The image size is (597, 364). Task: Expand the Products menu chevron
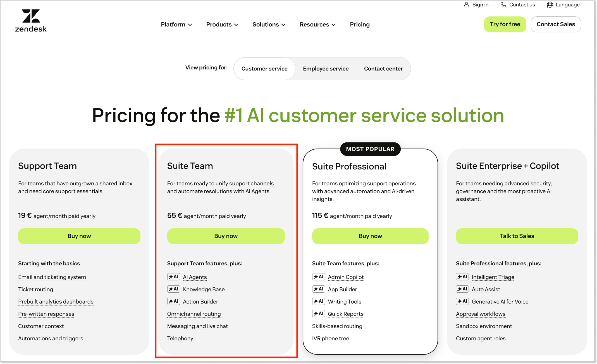[x=236, y=25]
